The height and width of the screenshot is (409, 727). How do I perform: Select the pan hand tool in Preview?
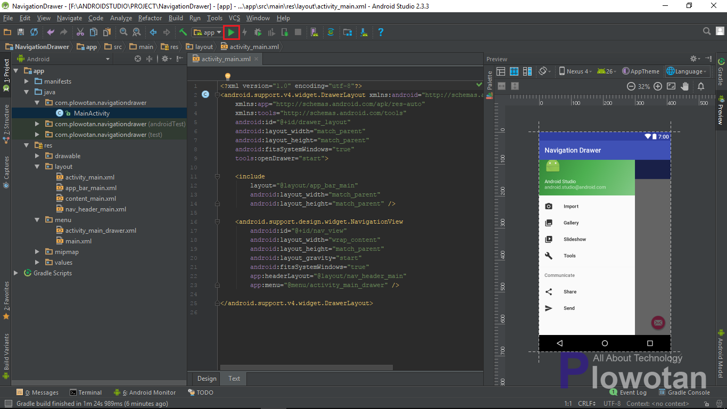click(x=685, y=86)
